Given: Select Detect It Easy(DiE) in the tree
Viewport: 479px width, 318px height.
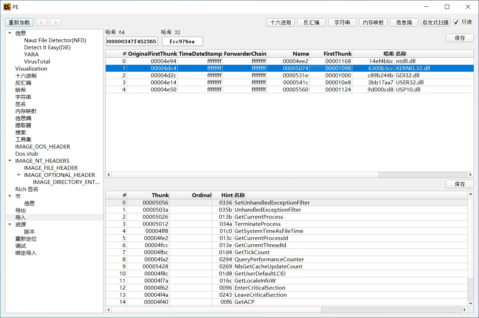Looking at the screenshot, I should coord(47,47).
